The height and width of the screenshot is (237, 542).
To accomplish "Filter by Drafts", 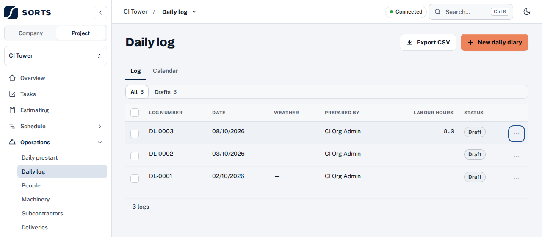I will pos(166,92).
